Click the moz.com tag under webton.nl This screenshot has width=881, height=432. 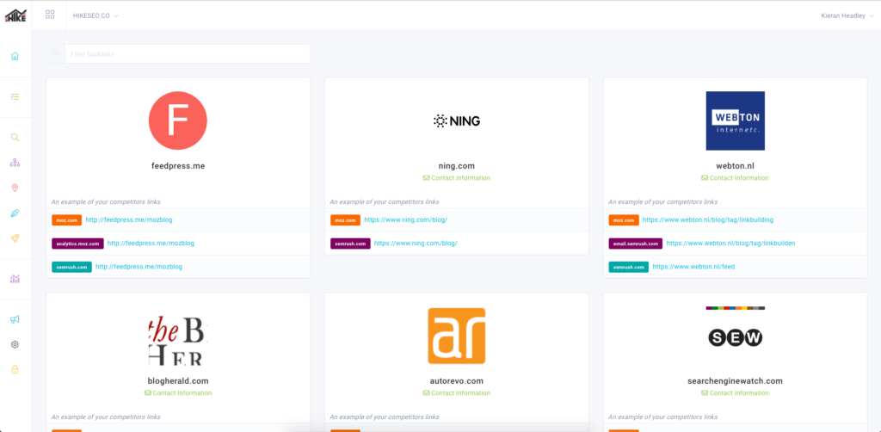(624, 220)
